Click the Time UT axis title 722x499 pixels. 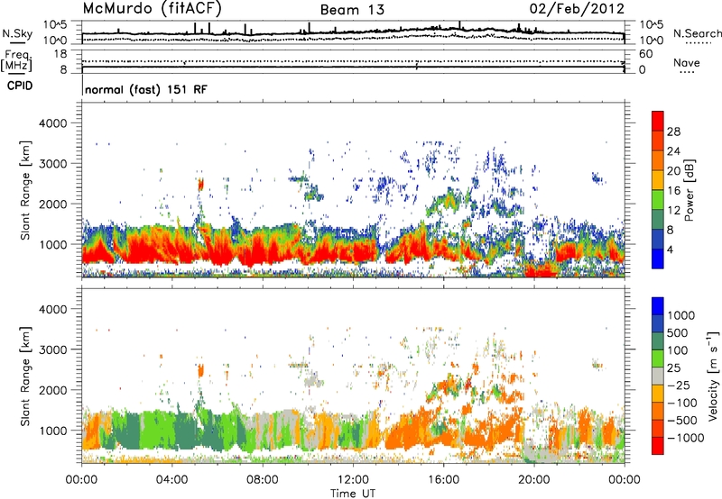point(353,494)
